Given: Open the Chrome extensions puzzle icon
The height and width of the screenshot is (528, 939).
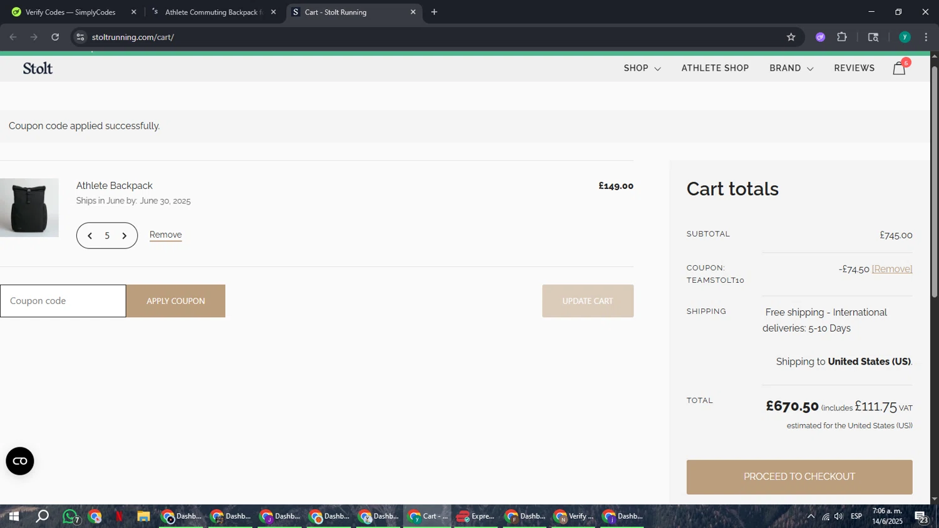Looking at the screenshot, I should 842,37.
